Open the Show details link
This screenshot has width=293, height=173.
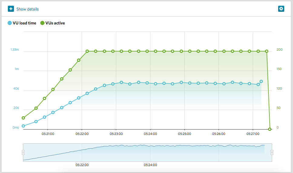coord(28,9)
